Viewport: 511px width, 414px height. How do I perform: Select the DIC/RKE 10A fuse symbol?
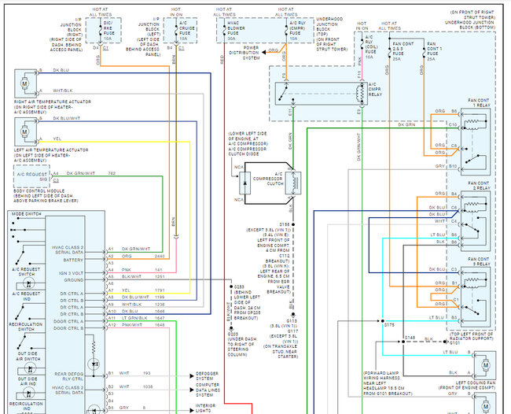click(x=100, y=31)
